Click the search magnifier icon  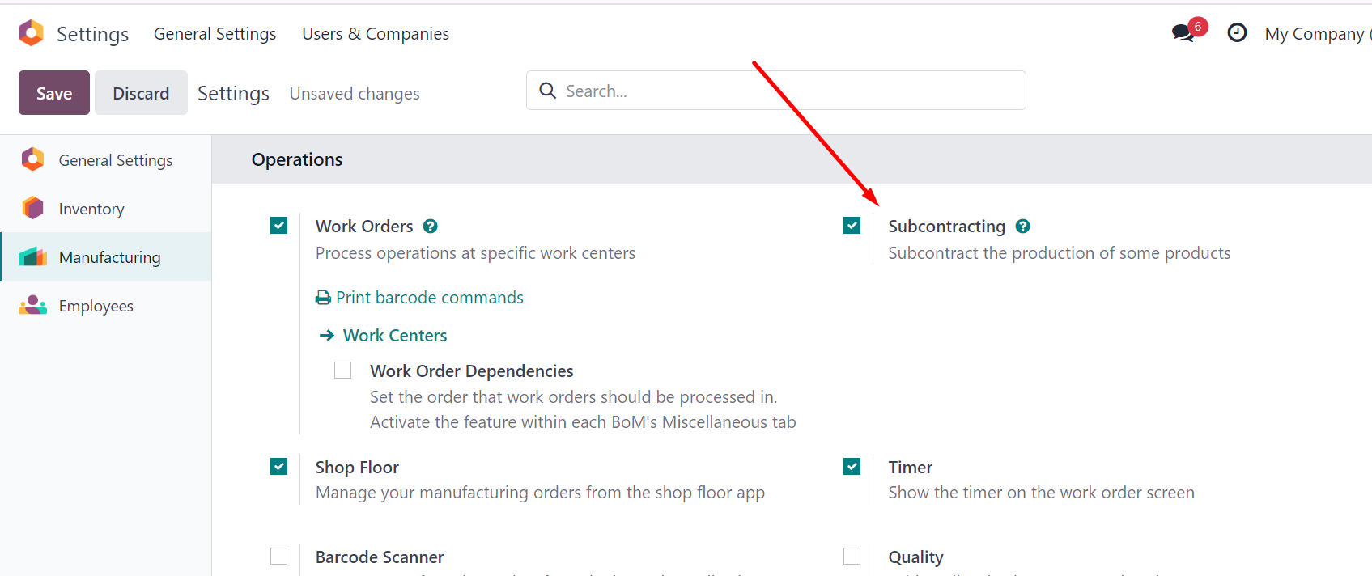(548, 91)
